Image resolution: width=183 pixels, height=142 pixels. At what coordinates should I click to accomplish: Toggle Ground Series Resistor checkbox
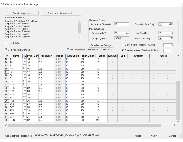click(x=123, y=45)
